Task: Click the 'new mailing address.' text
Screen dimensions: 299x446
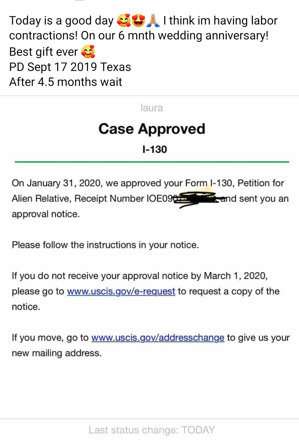Action: pos(57,353)
